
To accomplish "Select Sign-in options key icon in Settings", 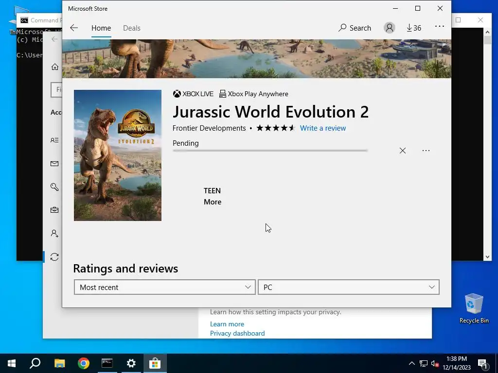I will pyautogui.click(x=54, y=187).
